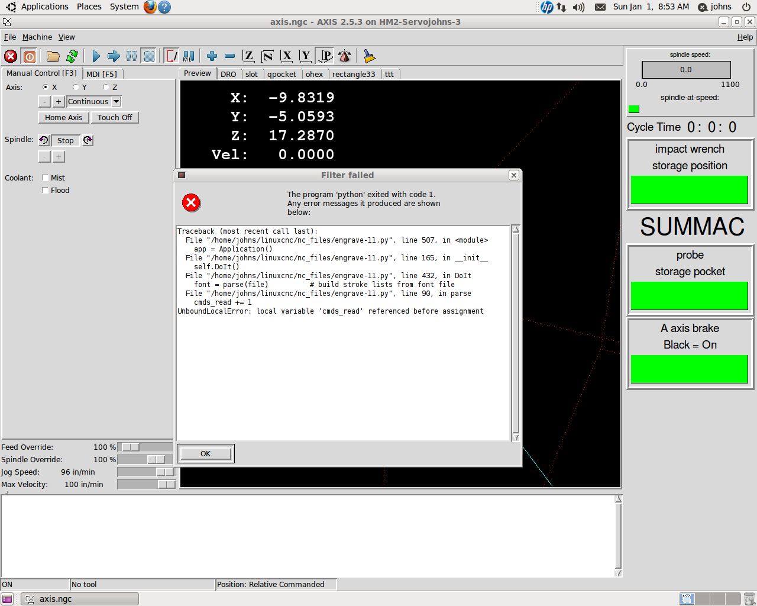Pause program execution
This screenshot has height=606, width=757.
pos(132,56)
